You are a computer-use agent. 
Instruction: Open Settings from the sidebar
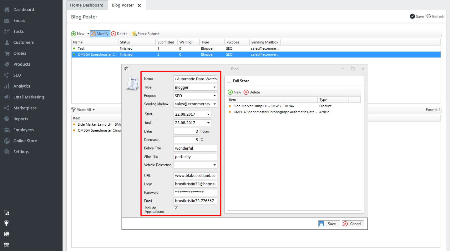21,152
